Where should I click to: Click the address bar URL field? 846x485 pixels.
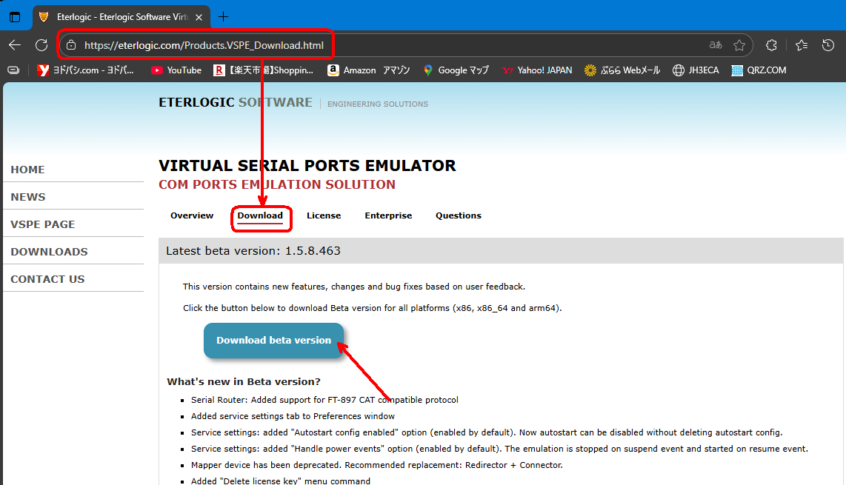(204, 45)
